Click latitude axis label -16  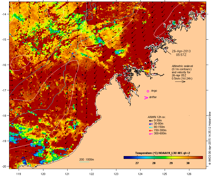pos(4,65)
